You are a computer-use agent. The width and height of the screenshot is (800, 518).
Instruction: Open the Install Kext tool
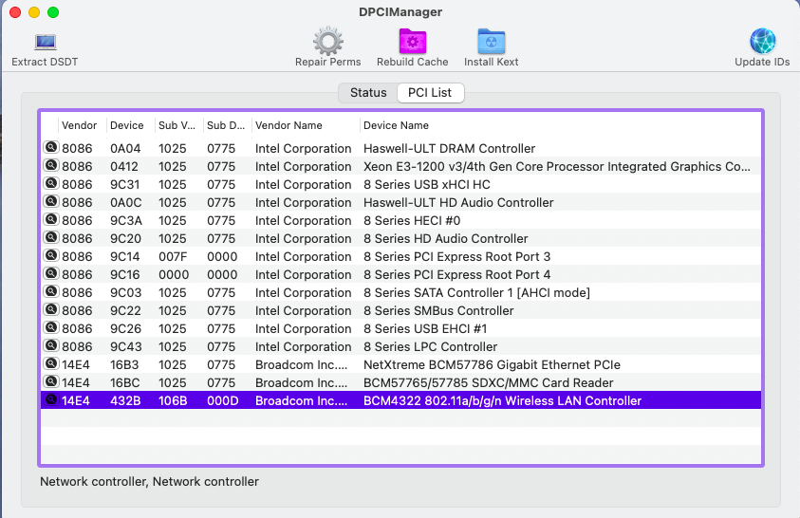pos(491,43)
